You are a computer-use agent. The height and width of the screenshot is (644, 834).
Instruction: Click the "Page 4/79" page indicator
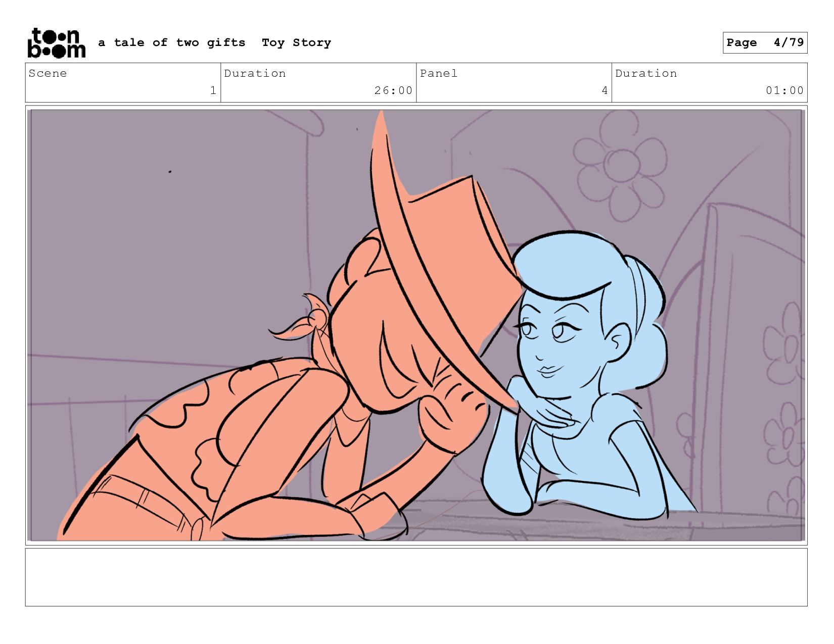[765, 42]
